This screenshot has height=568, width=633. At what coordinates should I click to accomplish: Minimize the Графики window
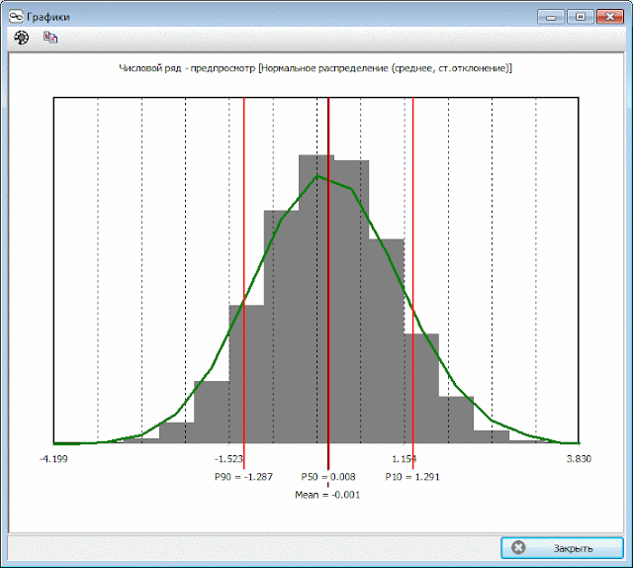click(551, 17)
